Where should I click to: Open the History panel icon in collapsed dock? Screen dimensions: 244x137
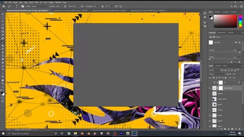tap(205, 13)
